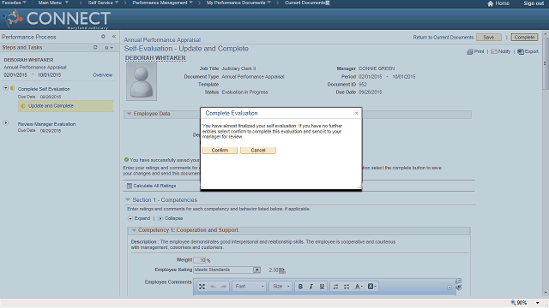549x308 pixels.
Task: Click the Home icon in top bar
Action: (490, 3)
